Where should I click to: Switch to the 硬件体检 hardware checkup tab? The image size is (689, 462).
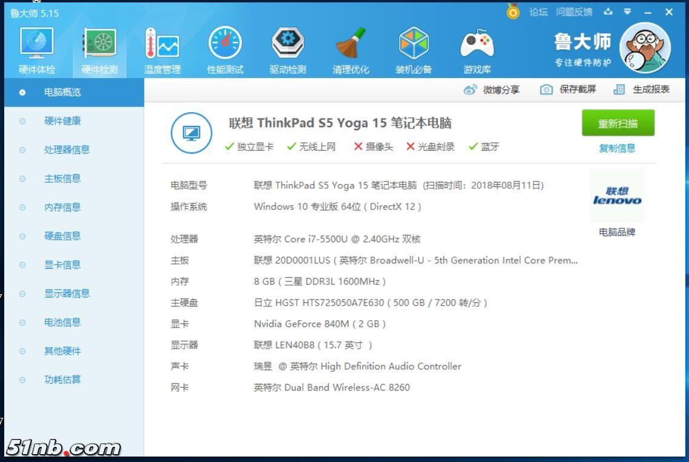tap(36, 48)
